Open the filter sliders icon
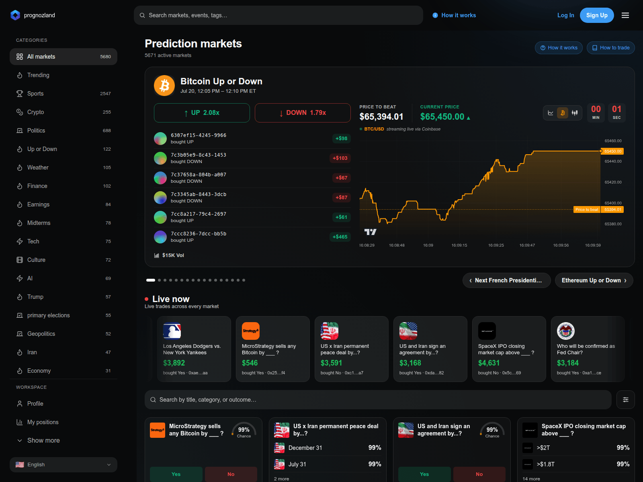The width and height of the screenshot is (643, 482). [x=626, y=400]
